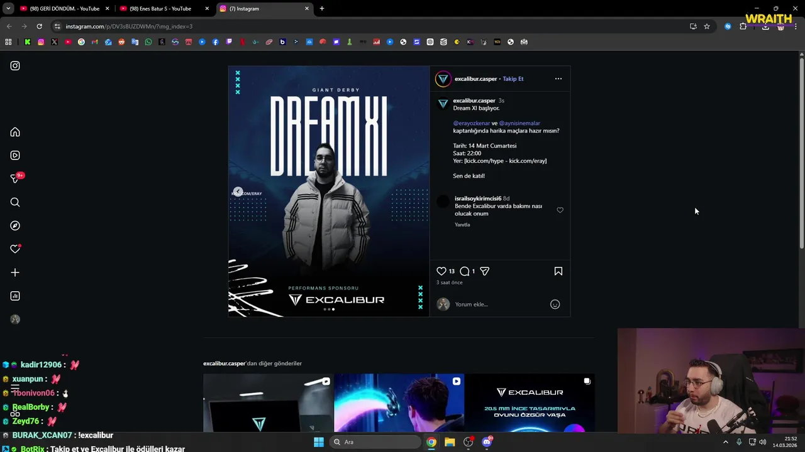Switch to Enes Batur S YouTube tab
The height and width of the screenshot is (452, 805).
165,9
